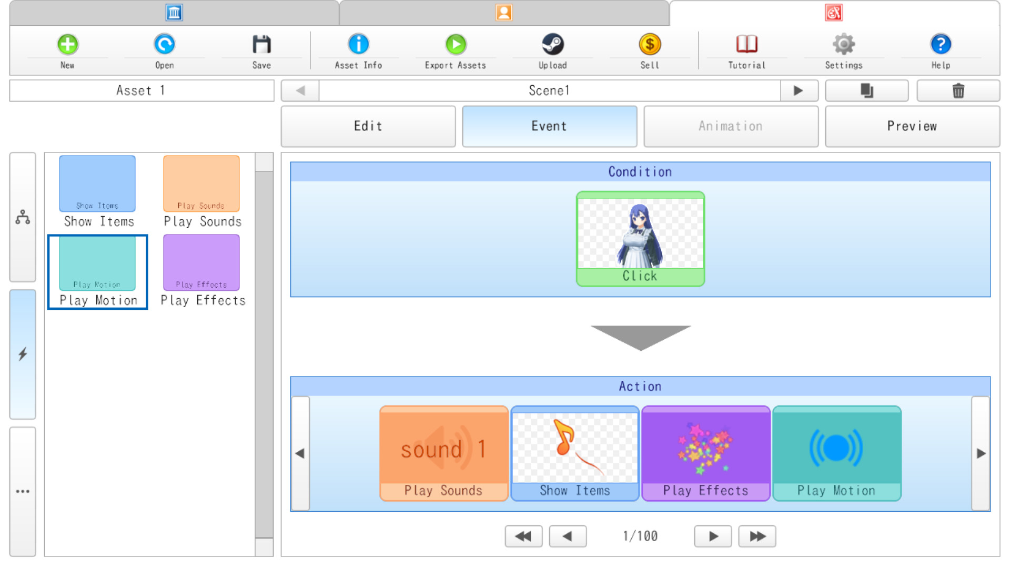Open Settings with the gear icon
Viewport: 1010px width, 568px height.
(x=844, y=50)
